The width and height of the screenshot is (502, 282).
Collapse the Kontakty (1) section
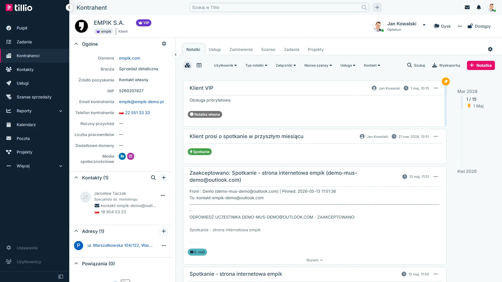[76, 178]
